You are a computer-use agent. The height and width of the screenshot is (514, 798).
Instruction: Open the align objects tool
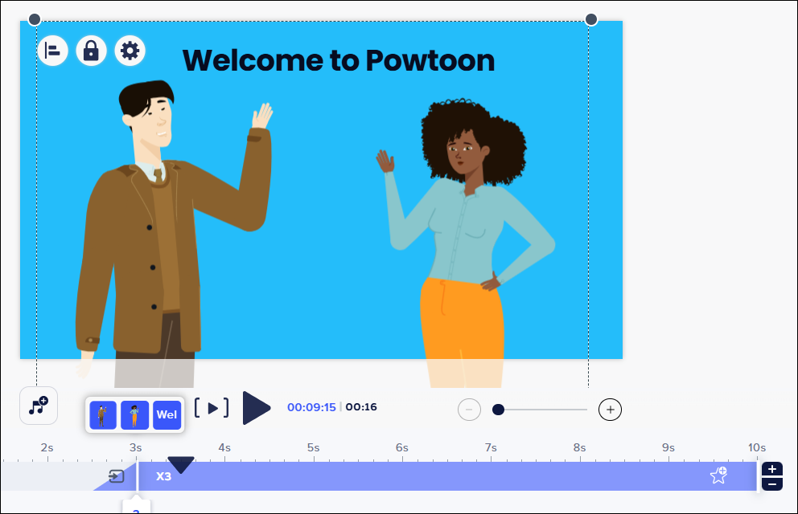[x=53, y=51]
